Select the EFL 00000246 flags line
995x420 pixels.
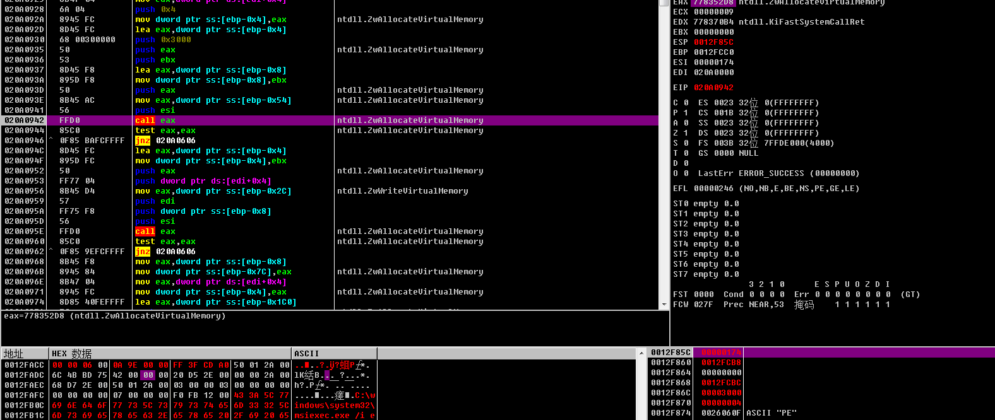[766, 189]
